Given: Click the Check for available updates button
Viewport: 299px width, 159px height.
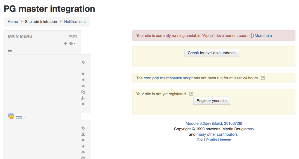Looking at the screenshot, I should pos(212,53).
